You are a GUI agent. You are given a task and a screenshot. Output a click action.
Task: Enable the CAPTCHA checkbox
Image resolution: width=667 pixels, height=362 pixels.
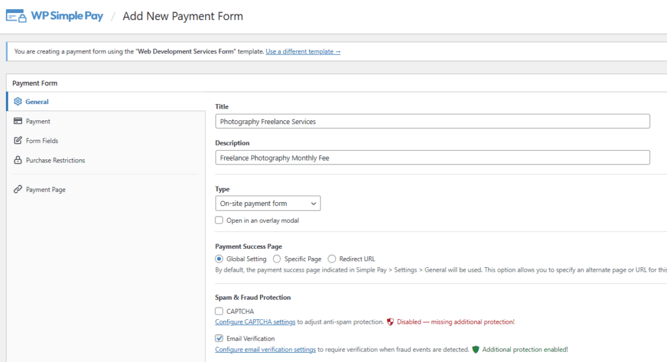(x=220, y=311)
